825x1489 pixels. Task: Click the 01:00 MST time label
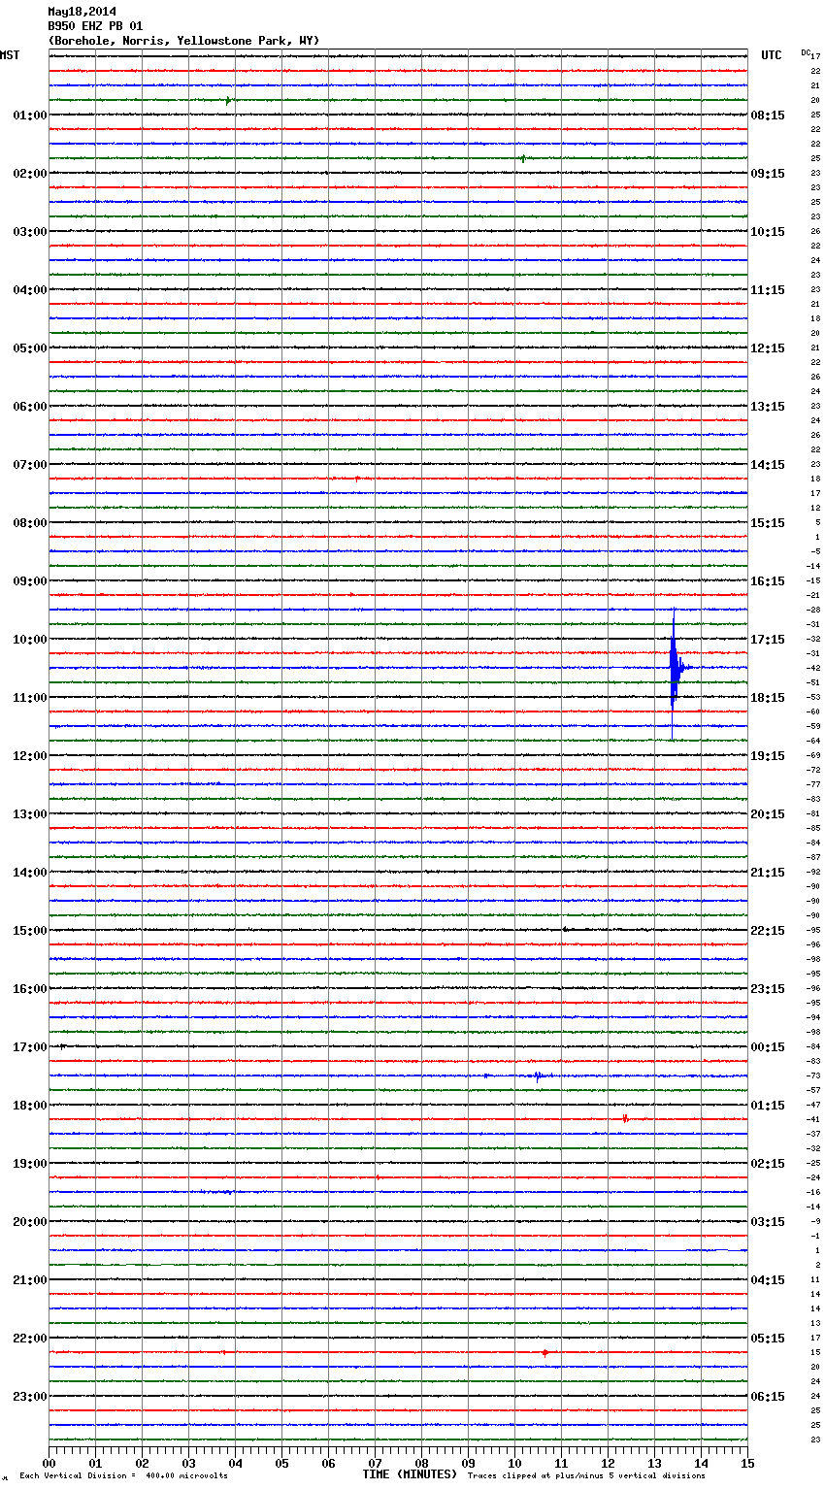(29, 116)
